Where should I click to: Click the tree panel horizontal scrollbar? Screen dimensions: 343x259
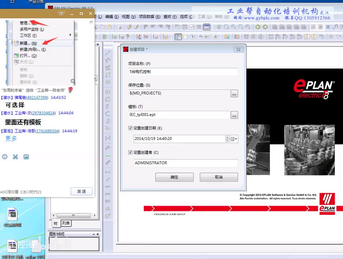[73, 215]
